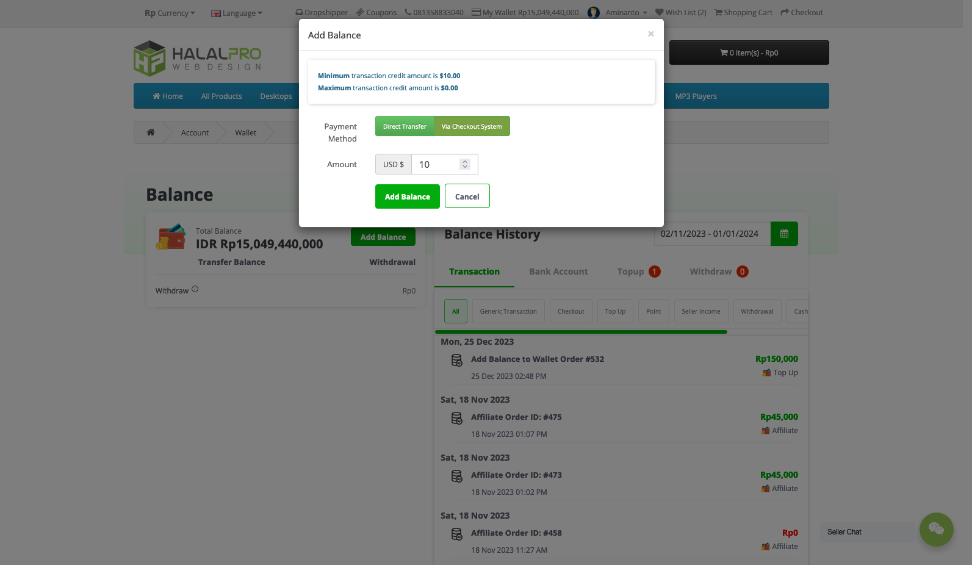The image size is (972, 565).
Task: Open the Shopping Cart link
Action: [x=744, y=12]
